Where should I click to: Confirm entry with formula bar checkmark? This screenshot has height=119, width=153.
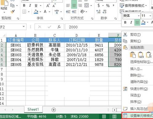point(49,27)
